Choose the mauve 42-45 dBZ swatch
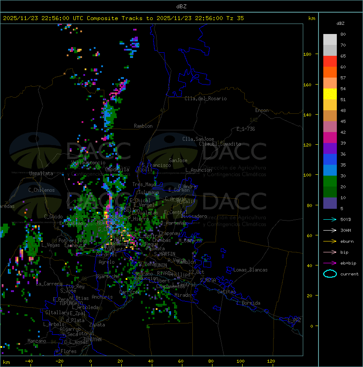The height and width of the screenshot is (367, 363). click(x=330, y=127)
